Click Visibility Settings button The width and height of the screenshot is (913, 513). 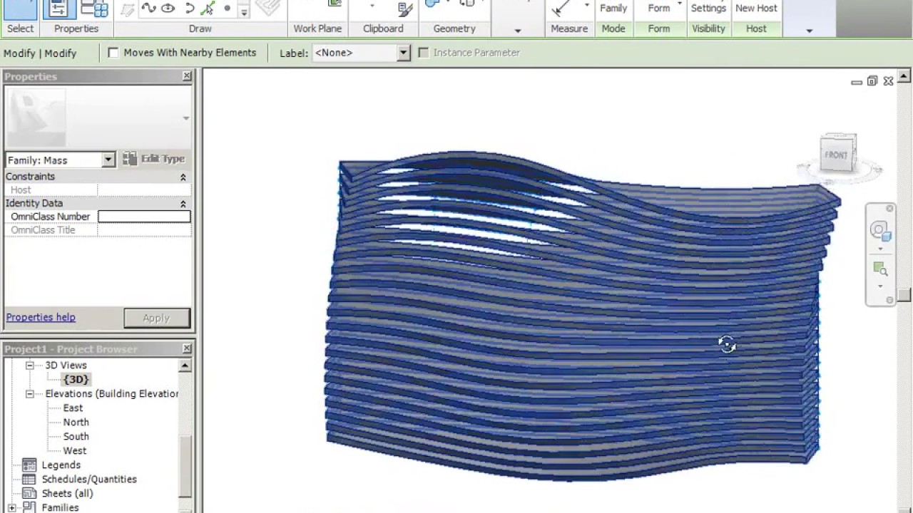click(708, 9)
